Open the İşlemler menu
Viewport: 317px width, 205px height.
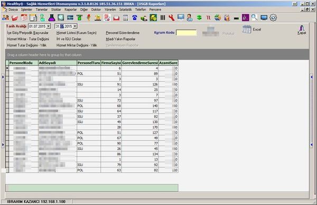point(27,10)
